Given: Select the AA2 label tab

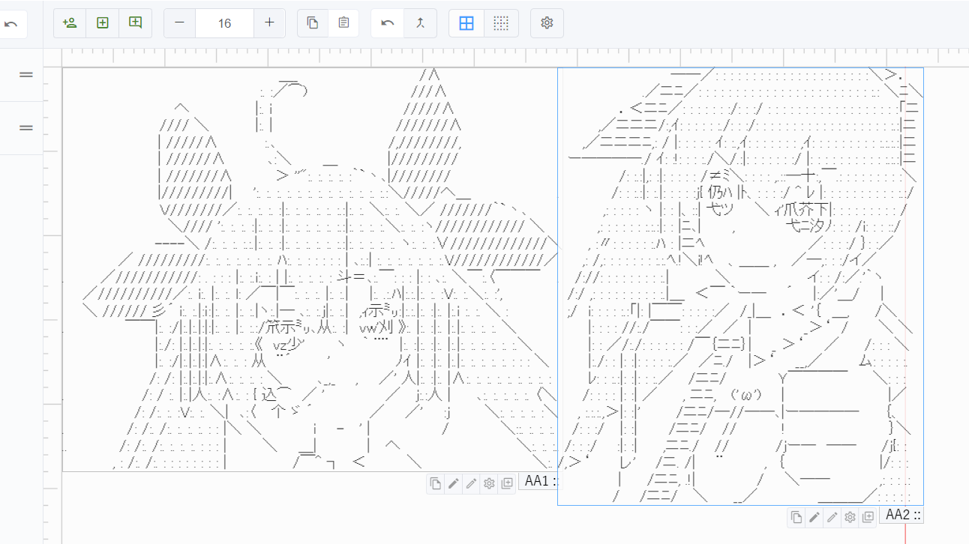Looking at the screenshot, I should tap(903, 515).
